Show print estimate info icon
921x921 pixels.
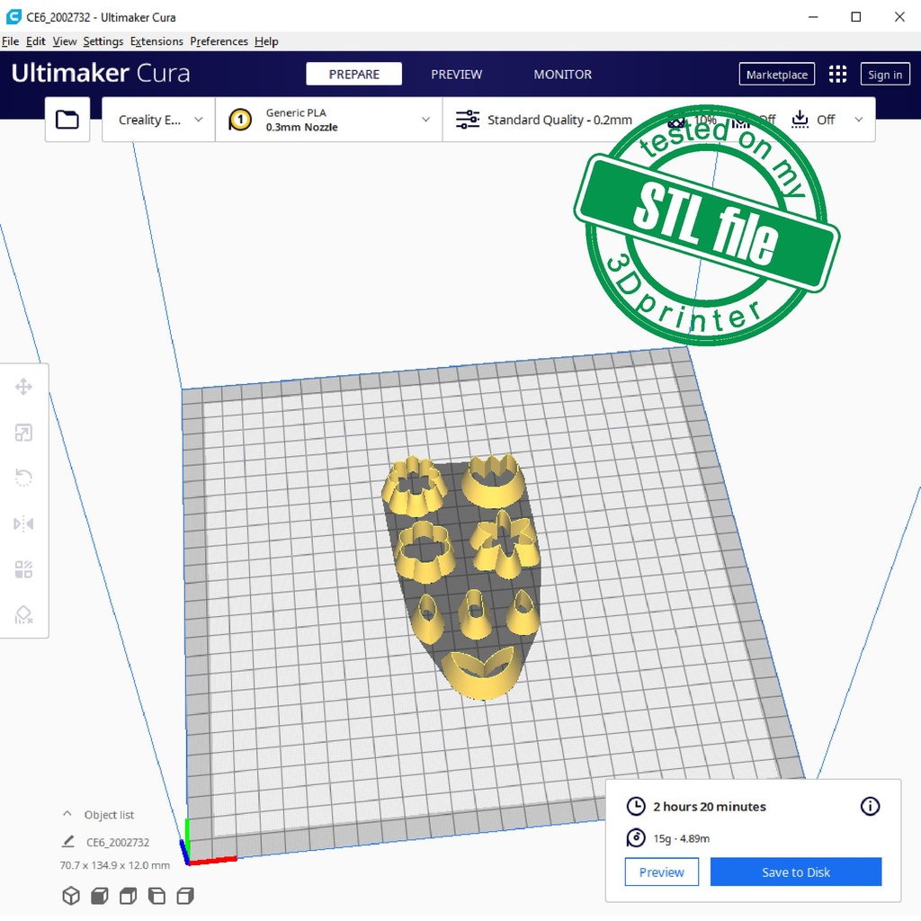[870, 806]
